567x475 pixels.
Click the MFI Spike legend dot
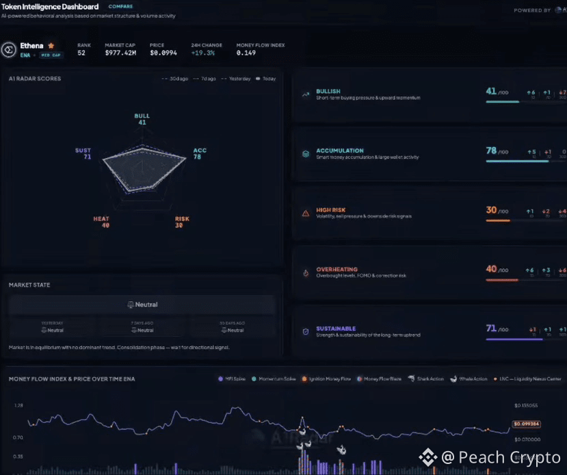pos(221,378)
